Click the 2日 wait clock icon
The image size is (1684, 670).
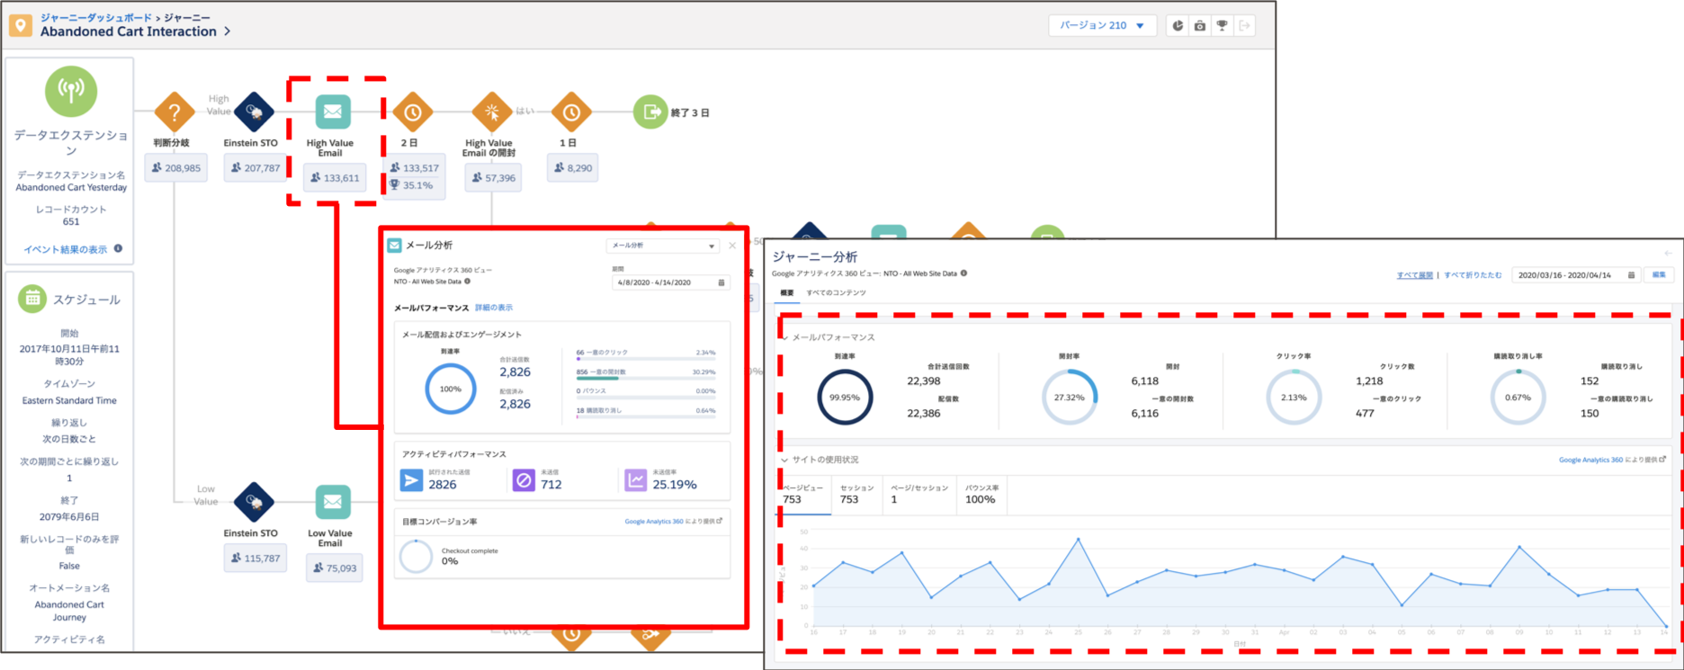412,112
